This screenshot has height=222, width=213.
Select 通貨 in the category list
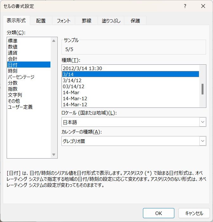[13, 53]
